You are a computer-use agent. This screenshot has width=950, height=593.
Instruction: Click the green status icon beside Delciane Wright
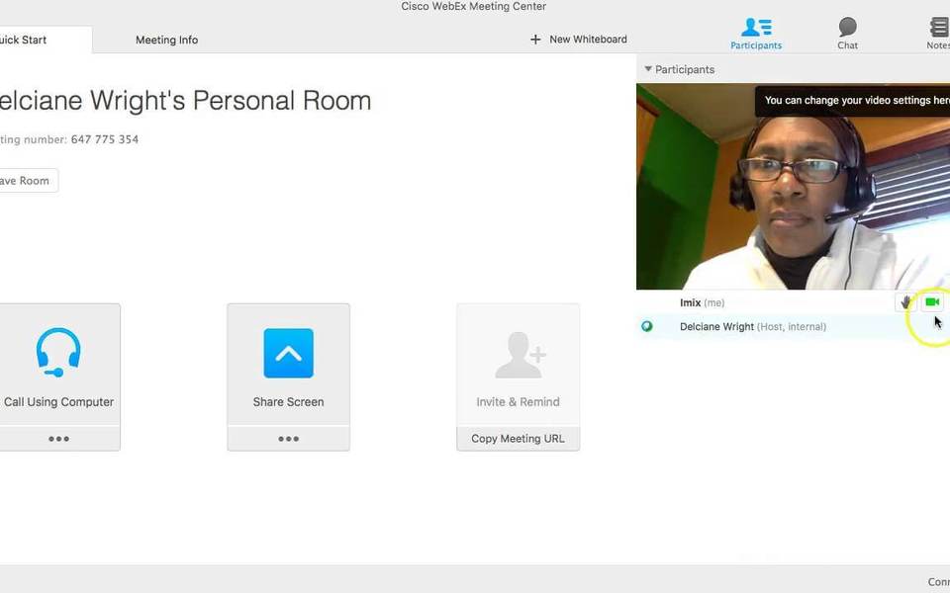coord(647,327)
